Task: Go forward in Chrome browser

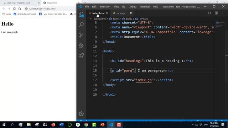Action: click(x=9, y=9)
